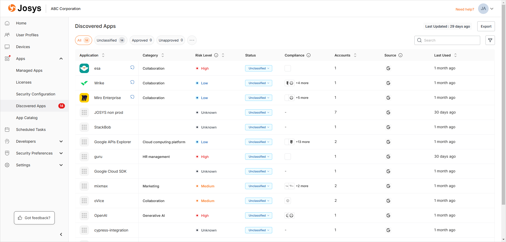Click the Risk Level info icon
This screenshot has height=242, width=506.
click(x=216, y=55)
